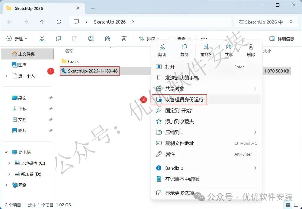Open the Bandizip submenu
This screenshot has height=209, width=302.
[206, 168]
